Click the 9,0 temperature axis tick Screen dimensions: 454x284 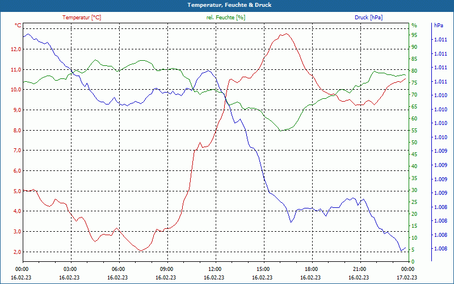(x=17, y=110)
